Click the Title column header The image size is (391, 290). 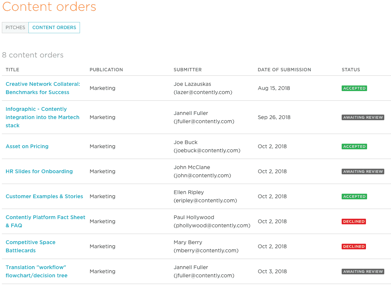pos(12,70)
